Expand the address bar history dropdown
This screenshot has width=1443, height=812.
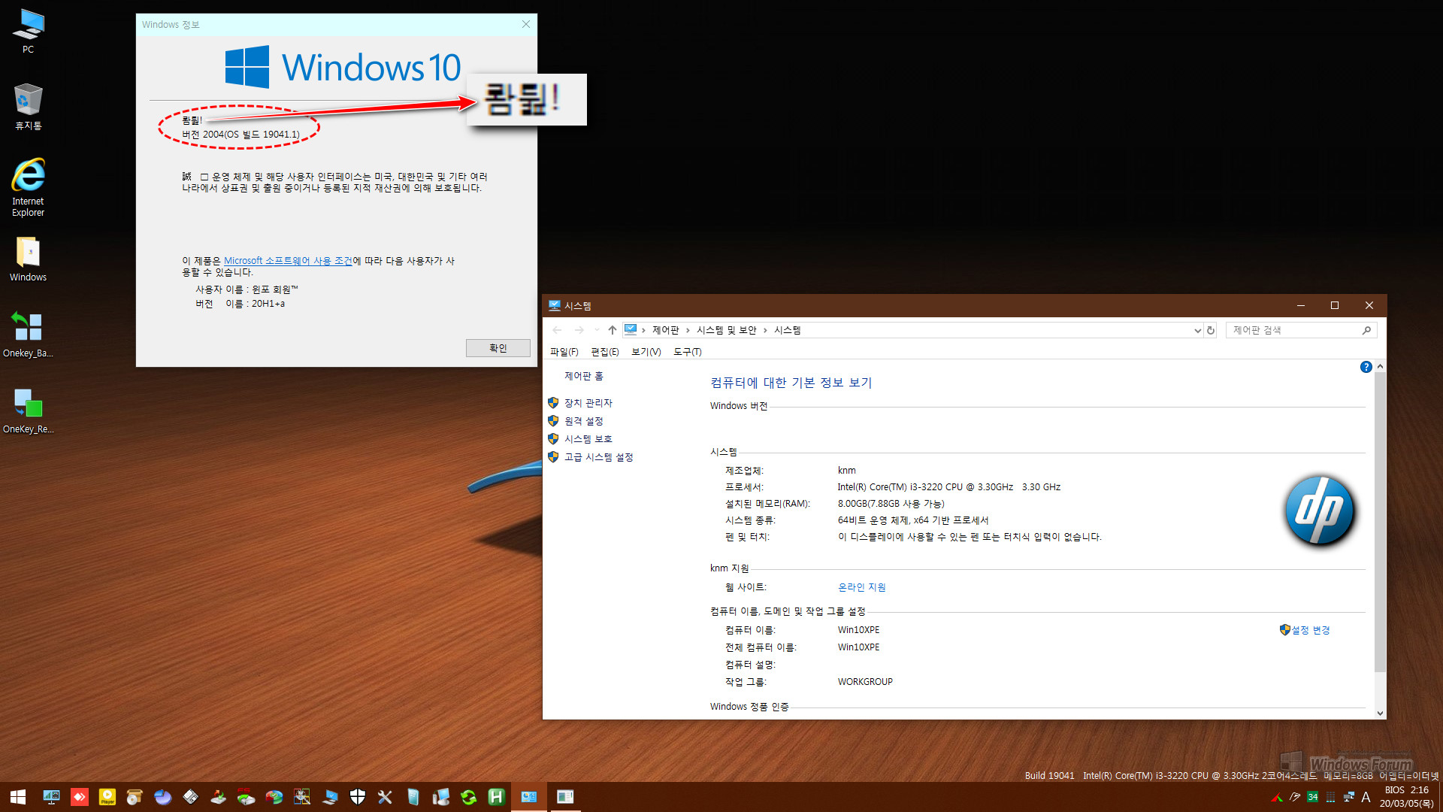[1197, 330]
